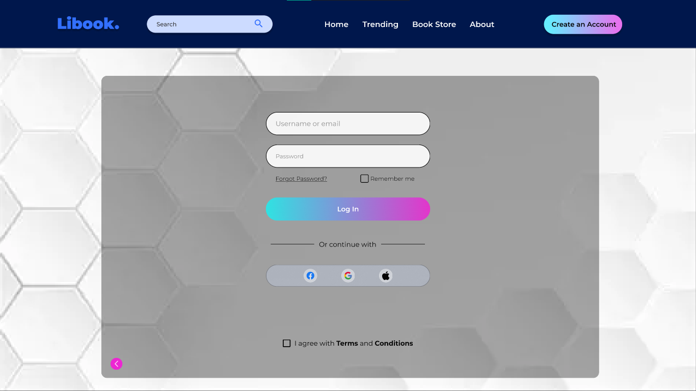Open the About menu item

[x=482, y=24]
